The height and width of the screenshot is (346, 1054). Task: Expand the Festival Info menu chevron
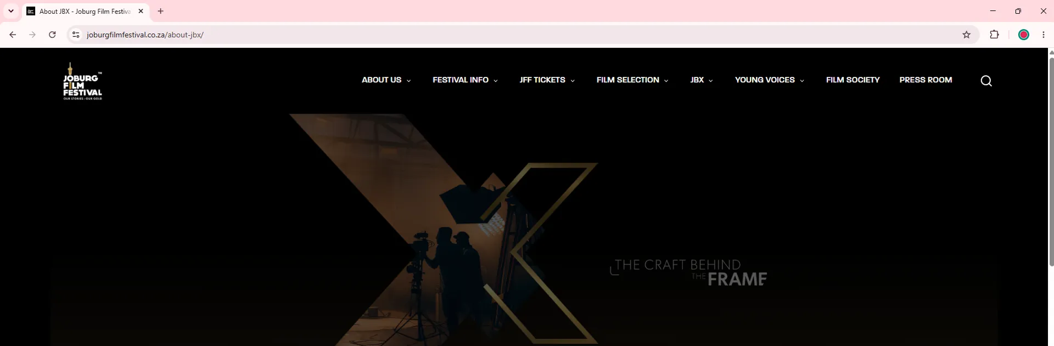[x=496, y=81]
